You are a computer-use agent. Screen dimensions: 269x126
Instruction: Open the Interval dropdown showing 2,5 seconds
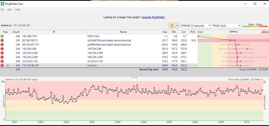[x=201, y=26]
